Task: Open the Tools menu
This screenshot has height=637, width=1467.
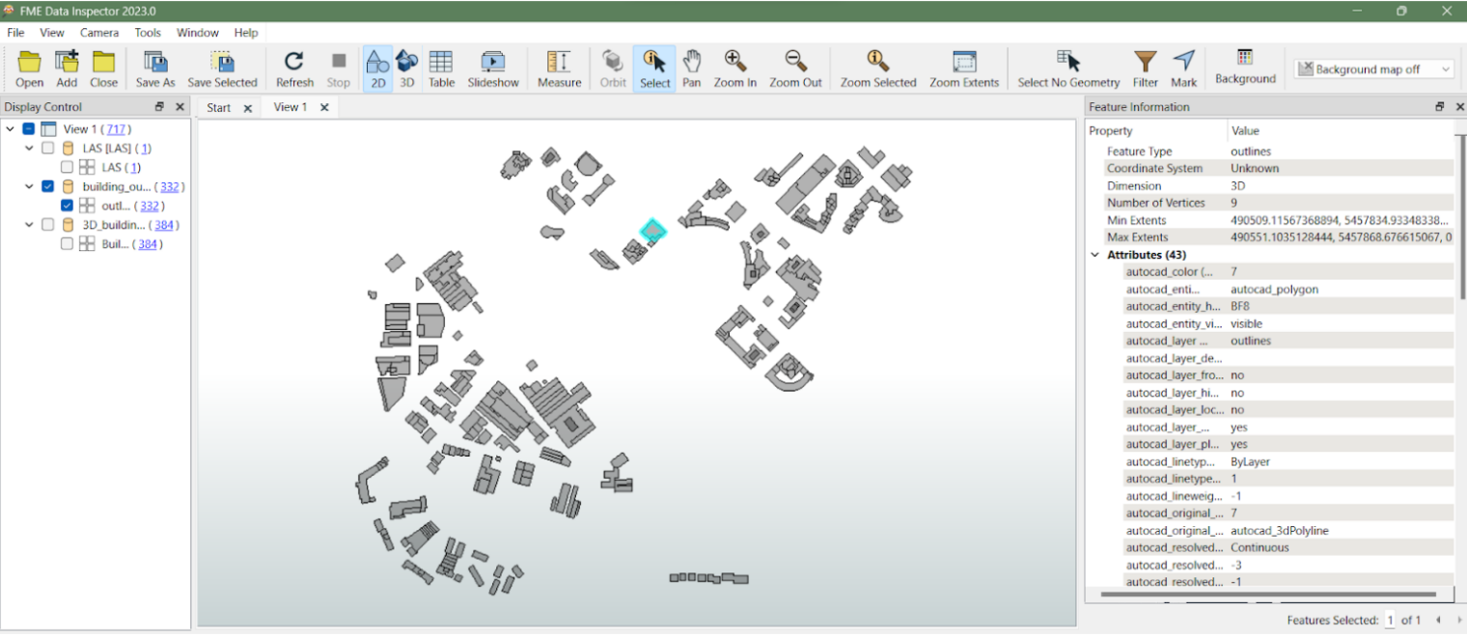Action: (x=148, y=33)
